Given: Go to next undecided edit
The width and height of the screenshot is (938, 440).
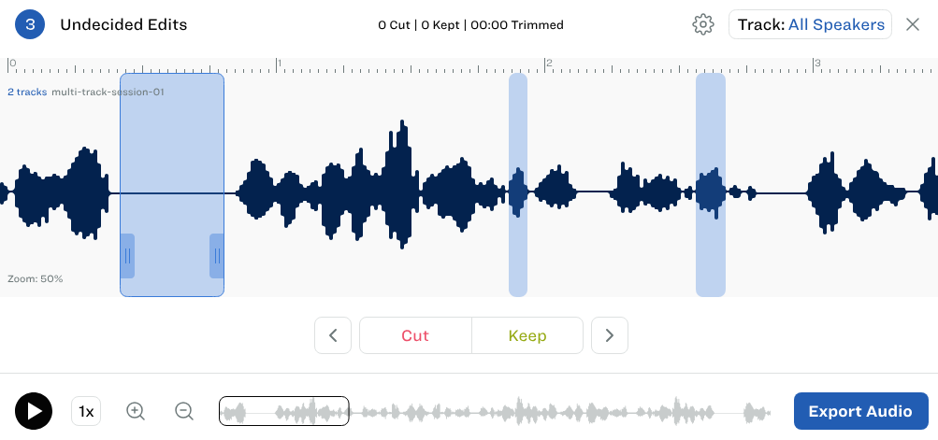Looking at the screenshot, I should (610, 335).
